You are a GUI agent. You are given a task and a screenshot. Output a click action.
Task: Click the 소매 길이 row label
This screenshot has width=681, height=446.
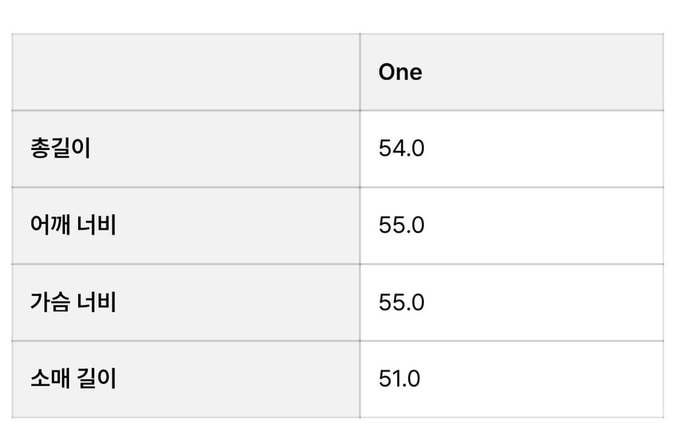click(73, 379)
